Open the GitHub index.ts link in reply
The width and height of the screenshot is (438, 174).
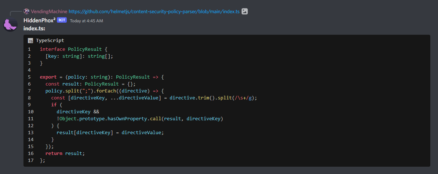coord(154,11)
